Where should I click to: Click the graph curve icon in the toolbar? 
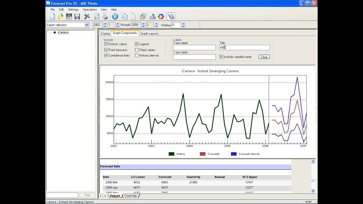coord(153,16)
